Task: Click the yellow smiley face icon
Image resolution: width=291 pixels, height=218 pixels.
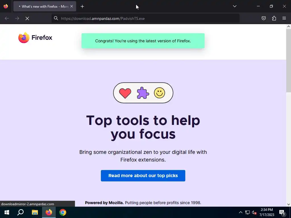Action: [x=159, y=93]
